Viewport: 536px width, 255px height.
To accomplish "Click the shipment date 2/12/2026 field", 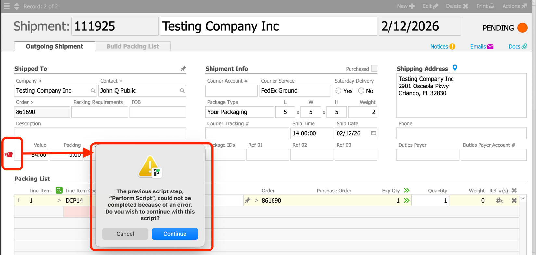I will click(420, 26).
